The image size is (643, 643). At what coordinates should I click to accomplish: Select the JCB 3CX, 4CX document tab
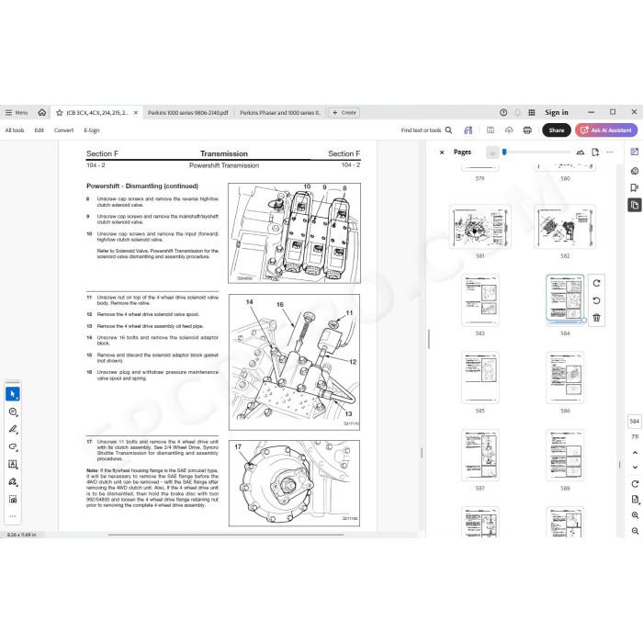96,112
